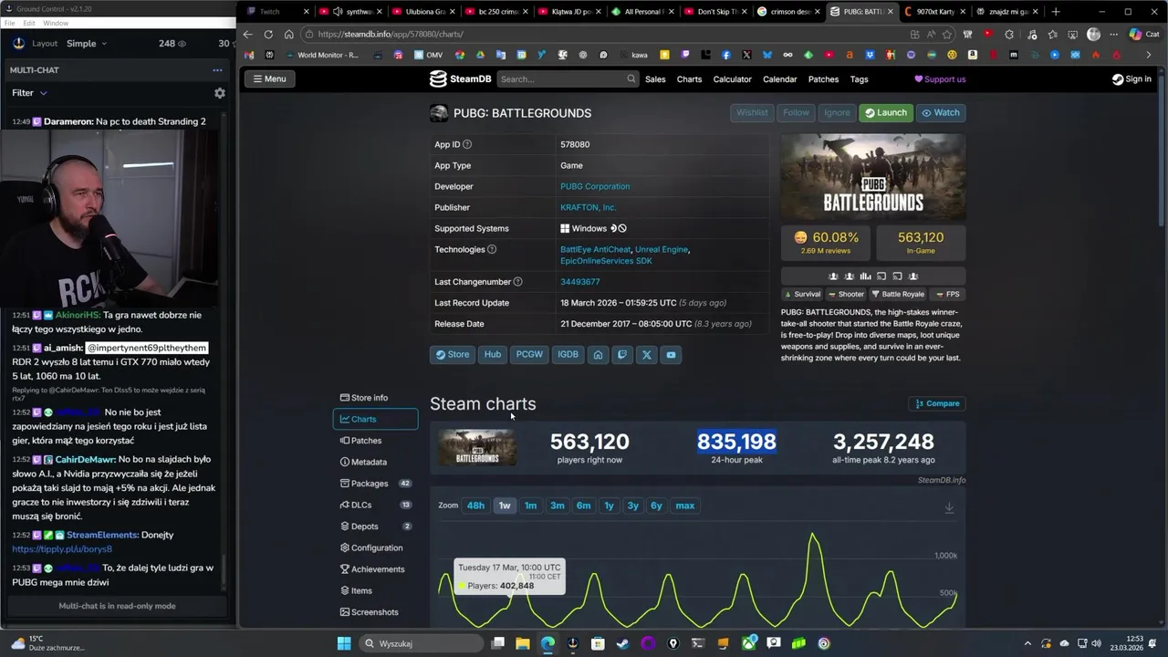
Task: Click the App ID help question icon
Action: click(x=467, y=144)
